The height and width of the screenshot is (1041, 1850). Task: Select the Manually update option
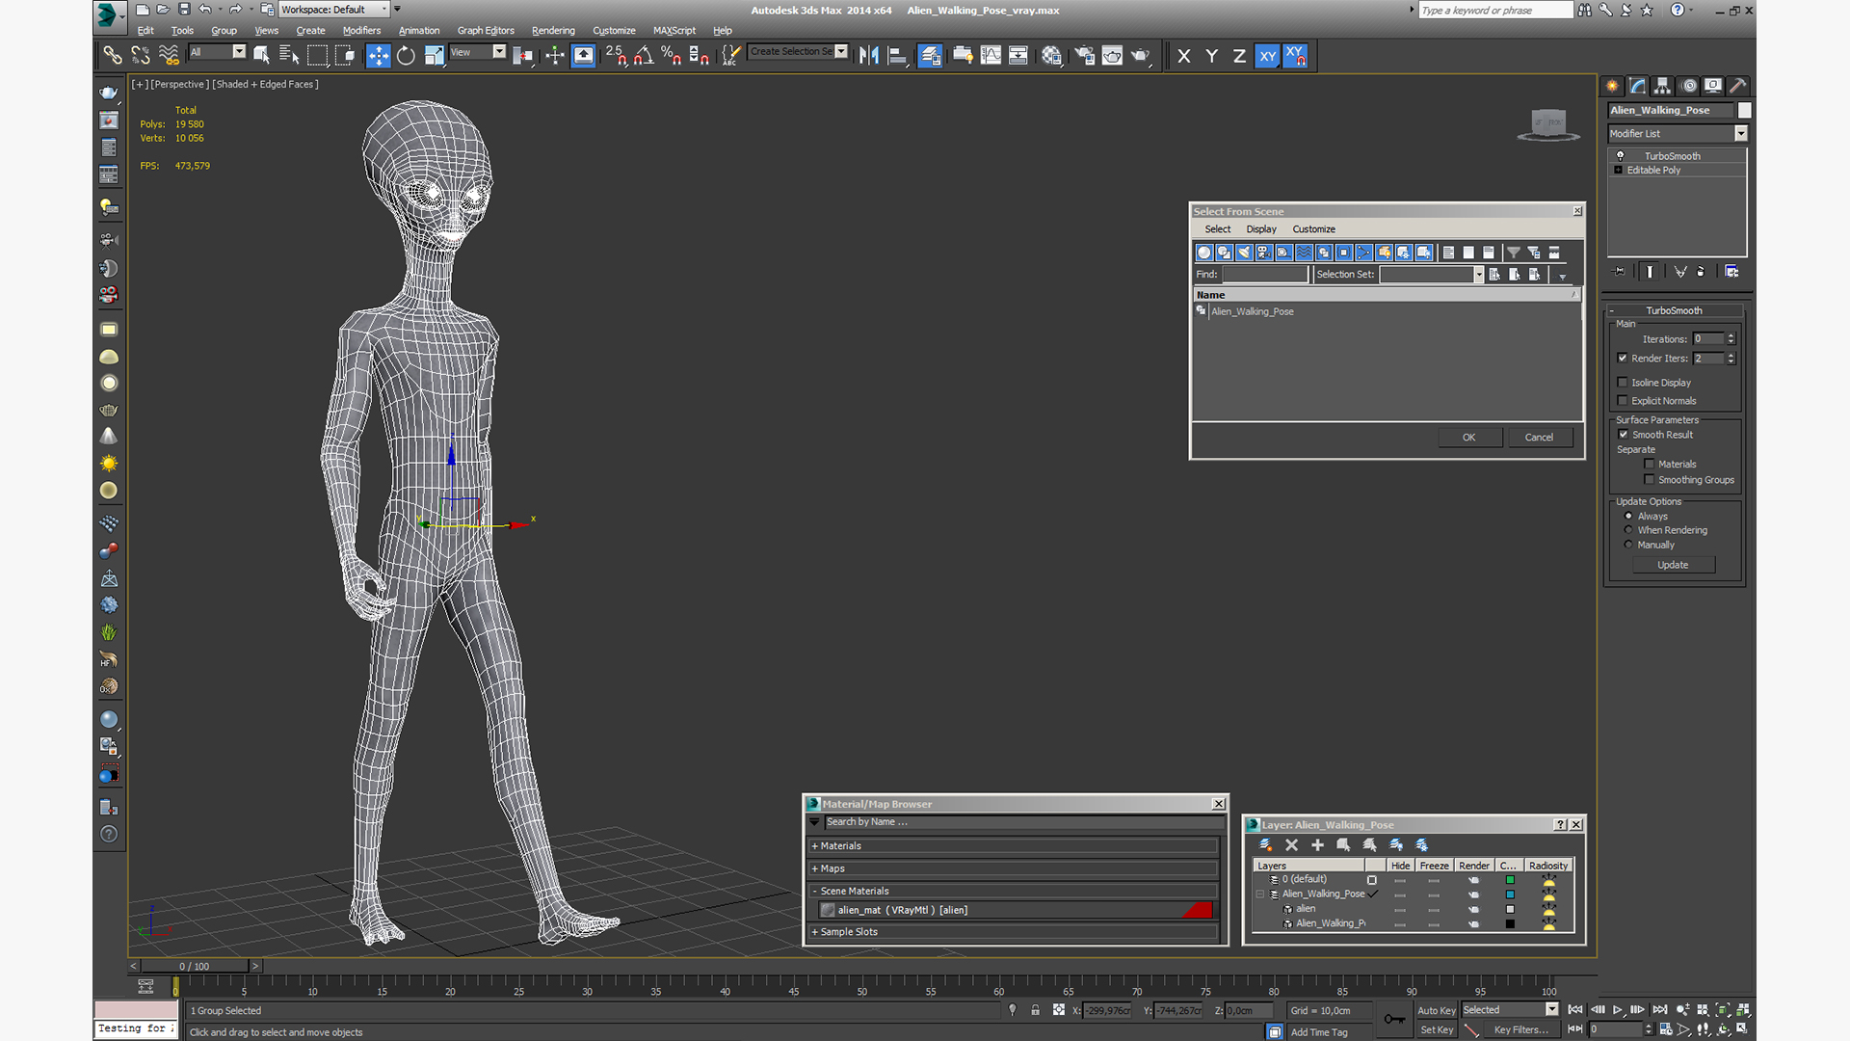point(1628,545)
